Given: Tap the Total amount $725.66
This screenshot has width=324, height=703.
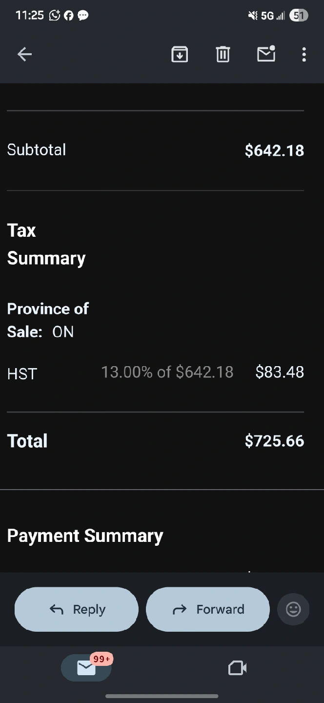Looking at the screenshot, I should (274, 441).
